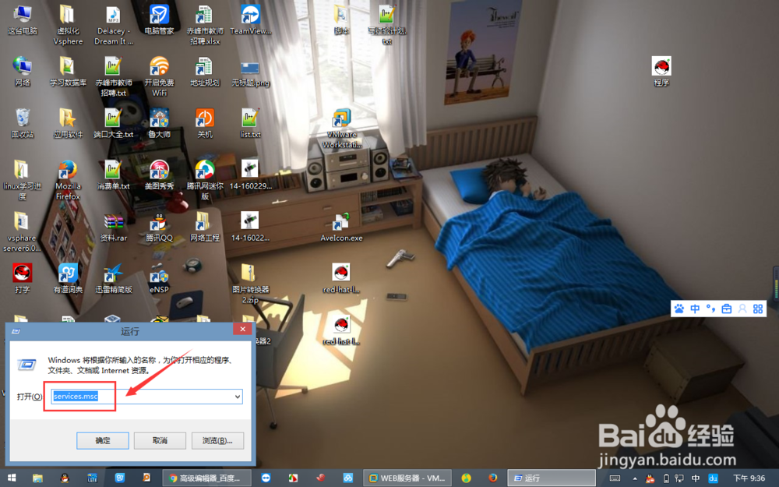This screenshot has height=487, width=779.
Task: Select the AveIcon.exe desktop icon
Action: 342,227
